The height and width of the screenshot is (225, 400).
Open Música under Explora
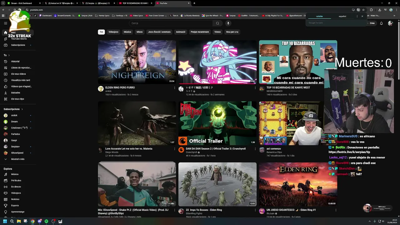pyautogui.click(x=18, y=174)
